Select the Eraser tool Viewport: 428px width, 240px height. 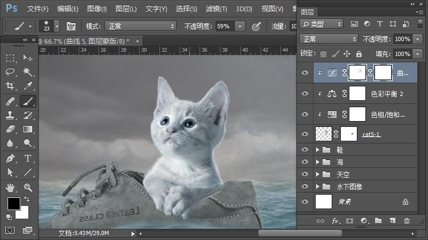point(10,129)
